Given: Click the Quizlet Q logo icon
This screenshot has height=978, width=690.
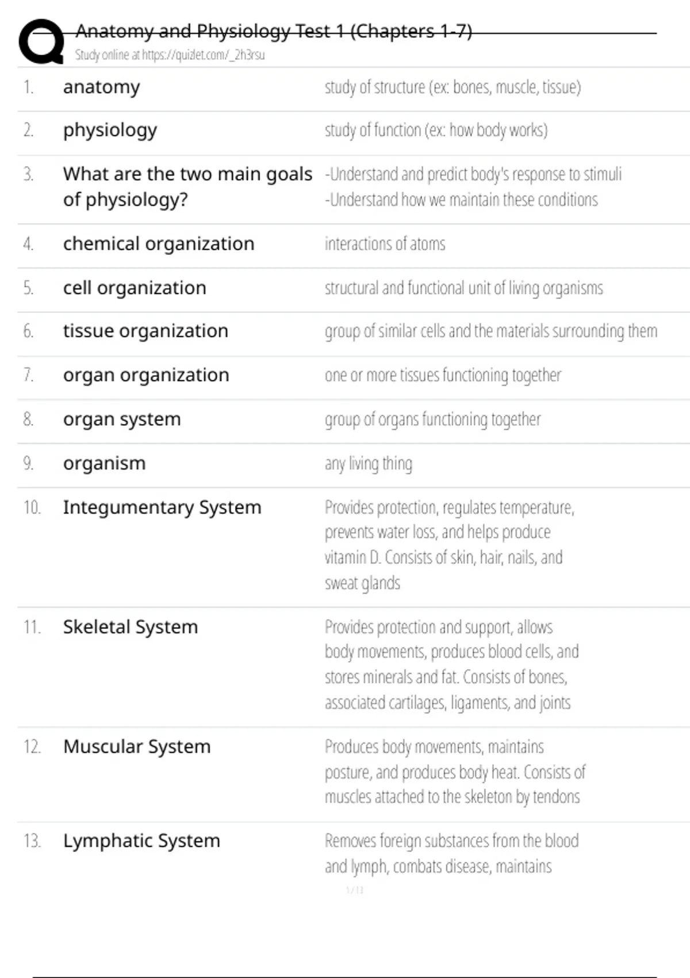Looking at the screenshot, I should (x=41, y=41).
